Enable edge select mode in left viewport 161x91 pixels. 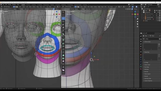coord(16,7)
